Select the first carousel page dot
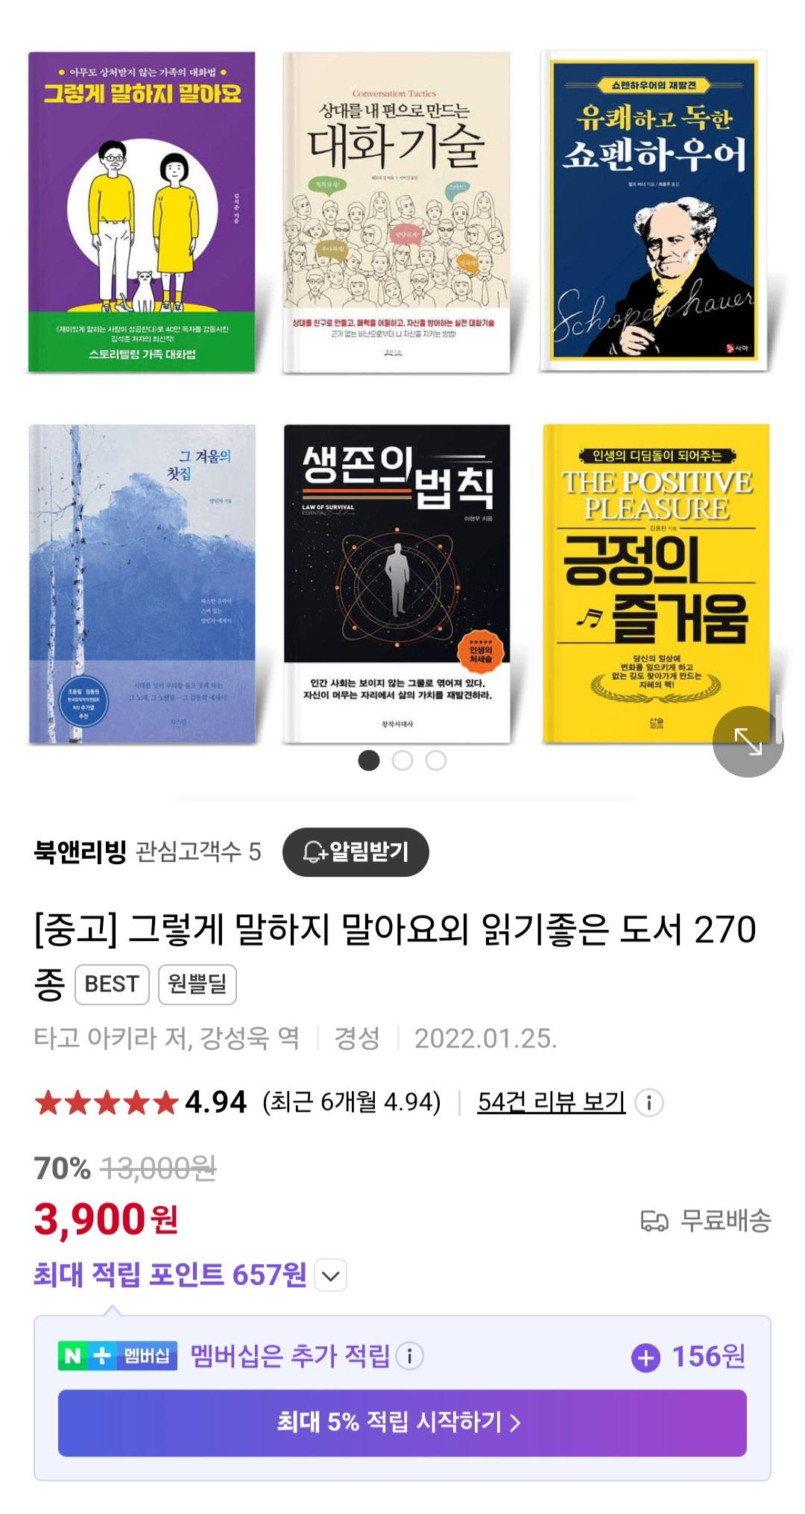 (x=369, y=760)
